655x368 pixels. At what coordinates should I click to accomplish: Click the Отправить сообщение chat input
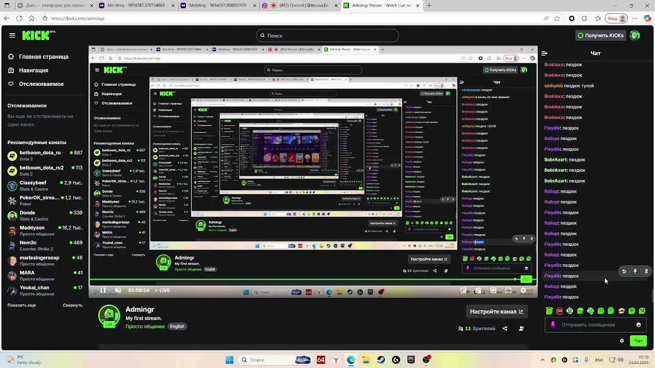pos(596,325)
